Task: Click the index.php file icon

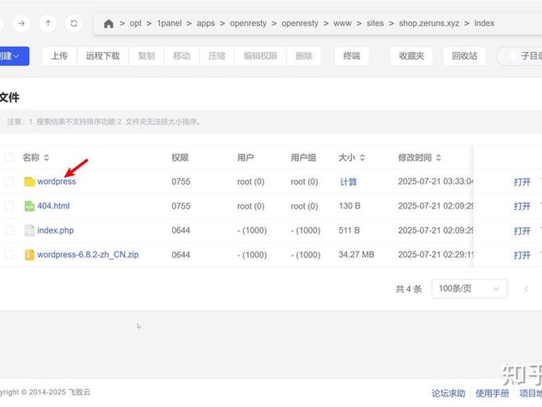Action: (x=29, y=230)
